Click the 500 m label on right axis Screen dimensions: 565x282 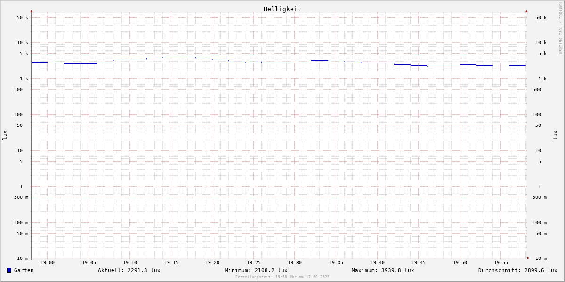click(540, 197)
